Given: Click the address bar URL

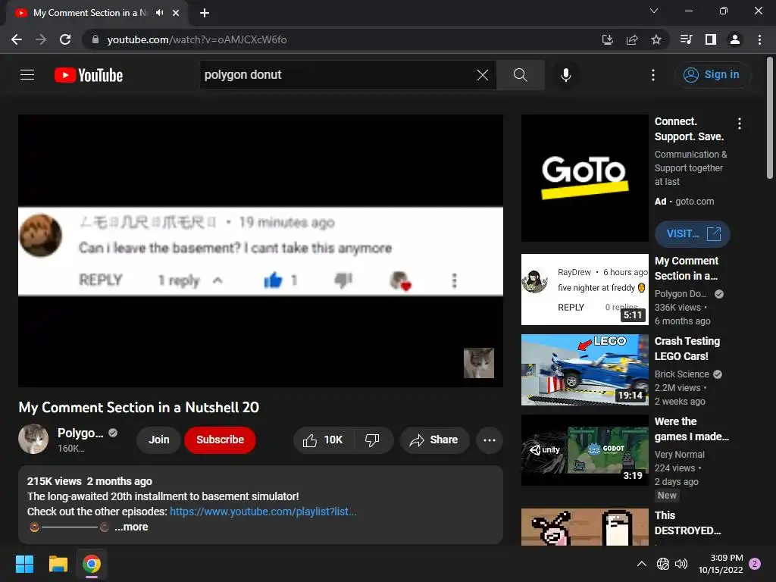Looking at the screenshot, I should pos(197,39).
